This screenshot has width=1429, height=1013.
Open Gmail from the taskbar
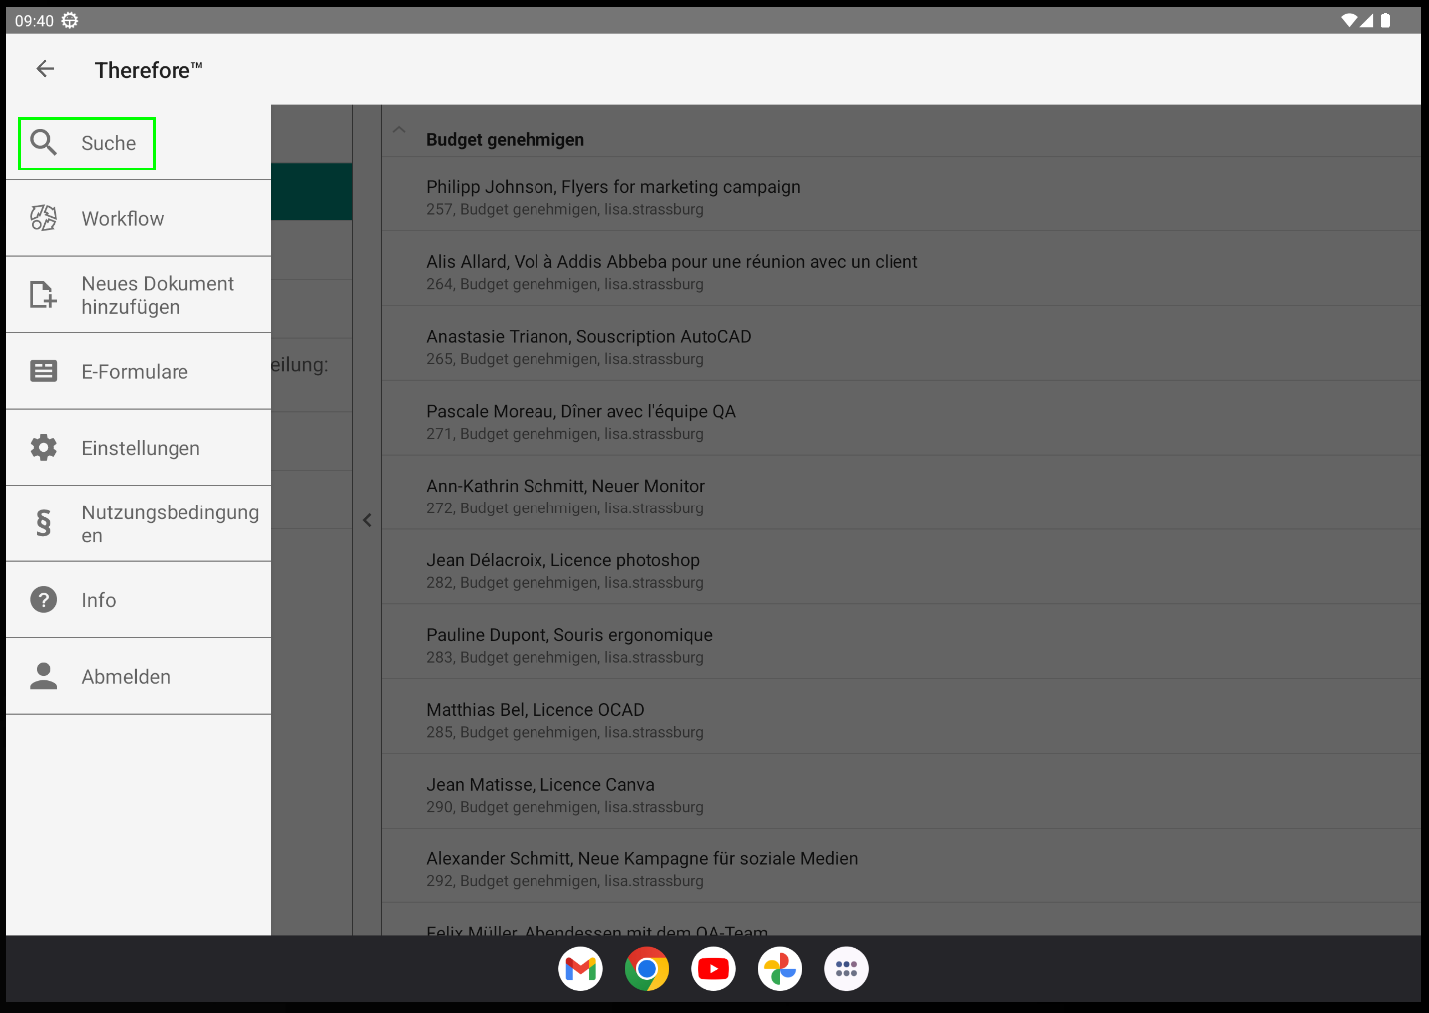pos(580,969)
